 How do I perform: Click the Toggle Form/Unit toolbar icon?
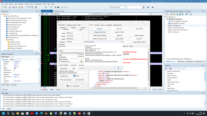[x=32, y=7]
